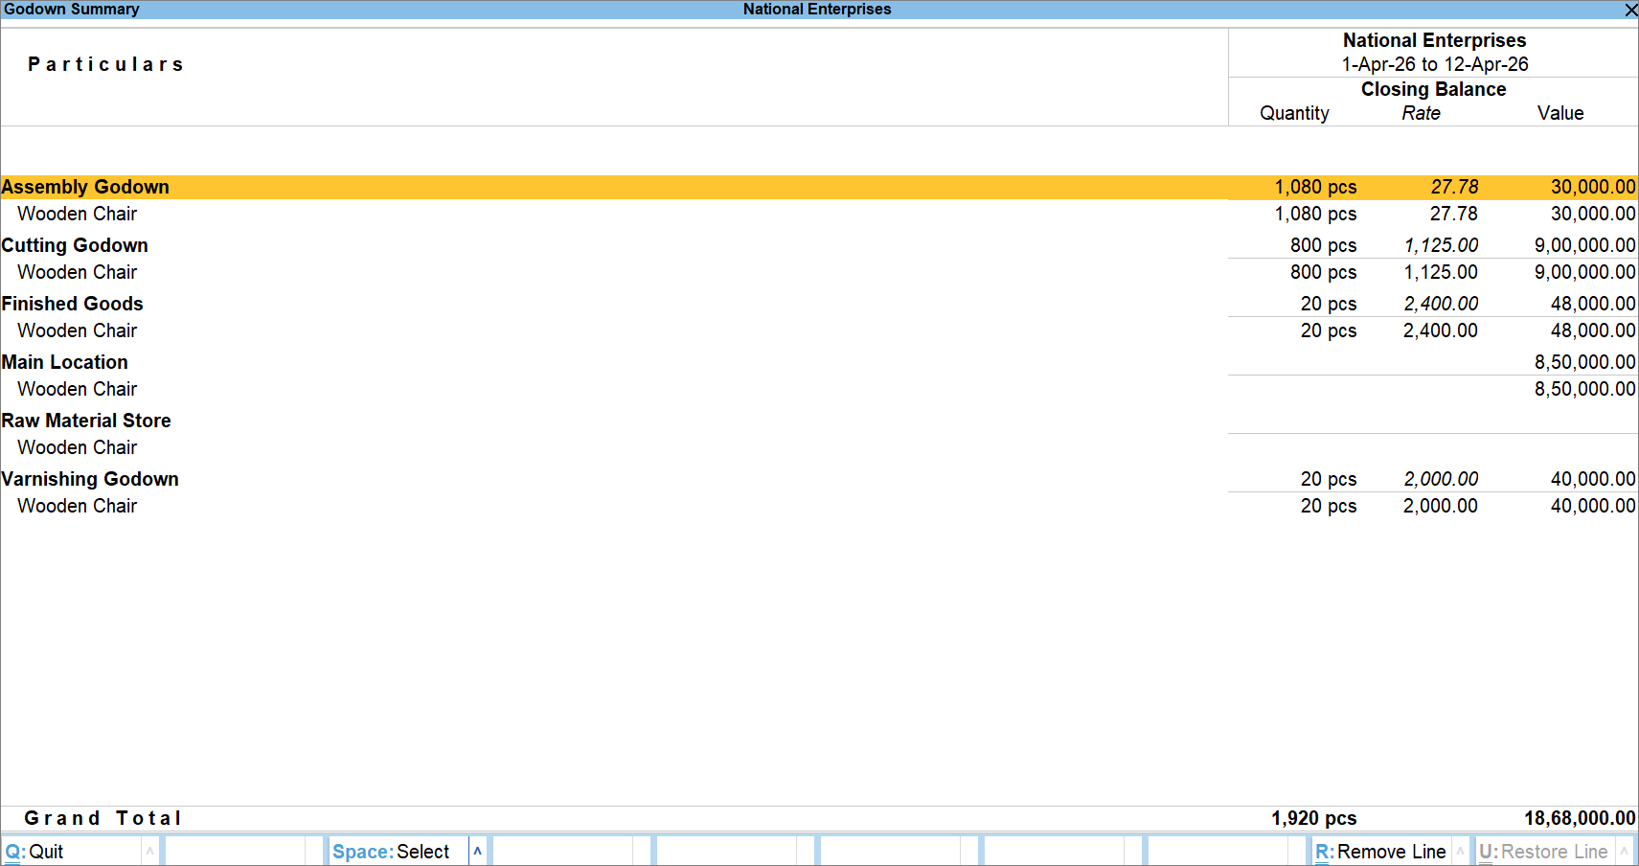Click the Grand Total label
This screenshot has height=866, width=1639.
(102, 818)
